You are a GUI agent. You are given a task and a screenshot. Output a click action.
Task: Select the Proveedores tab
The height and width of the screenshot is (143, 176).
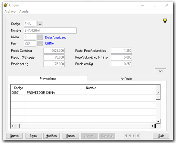pyautogui.click(x=48, y=79)
